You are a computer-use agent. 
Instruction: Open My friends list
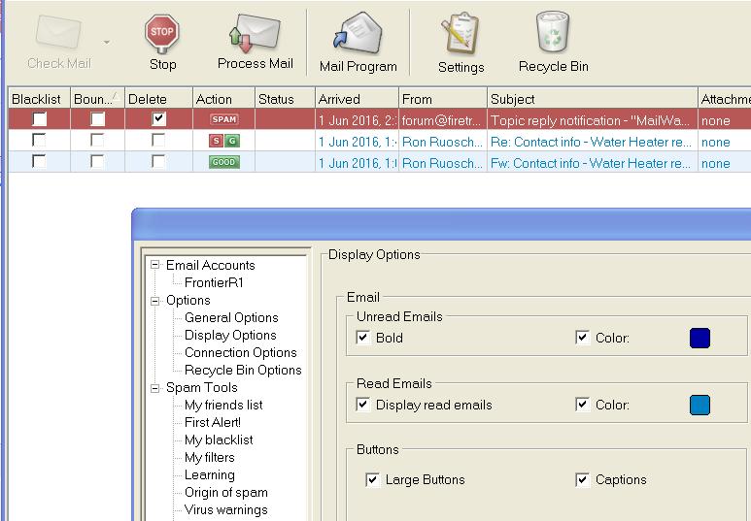(x=223, y=406)
